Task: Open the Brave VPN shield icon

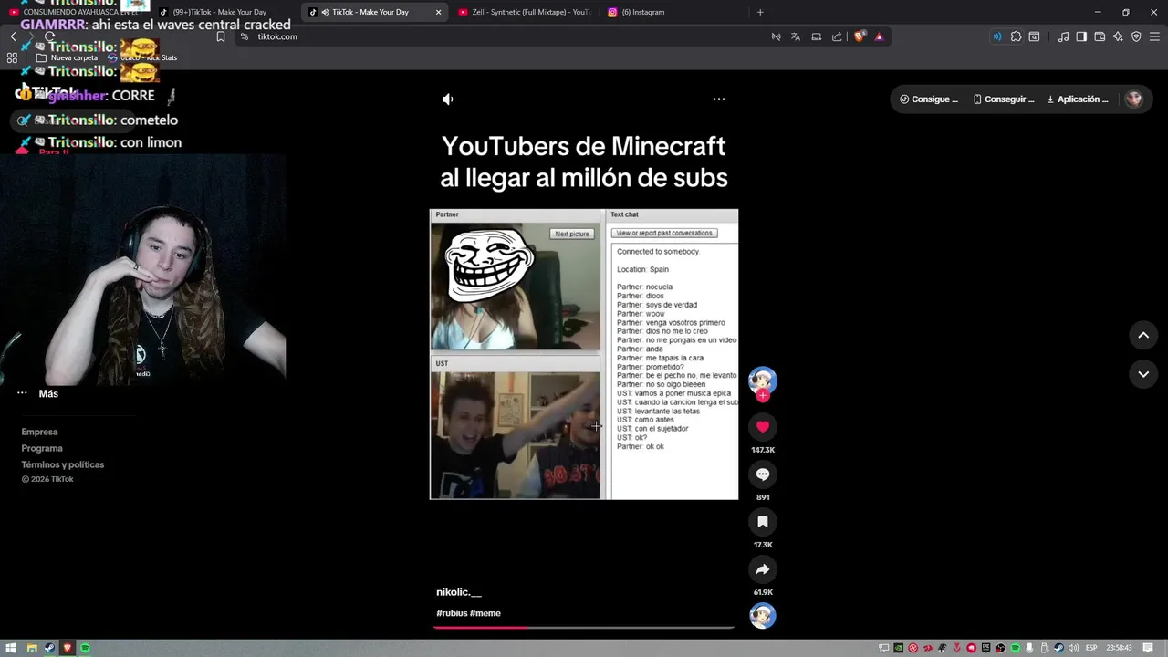Action: [1136, 36]
